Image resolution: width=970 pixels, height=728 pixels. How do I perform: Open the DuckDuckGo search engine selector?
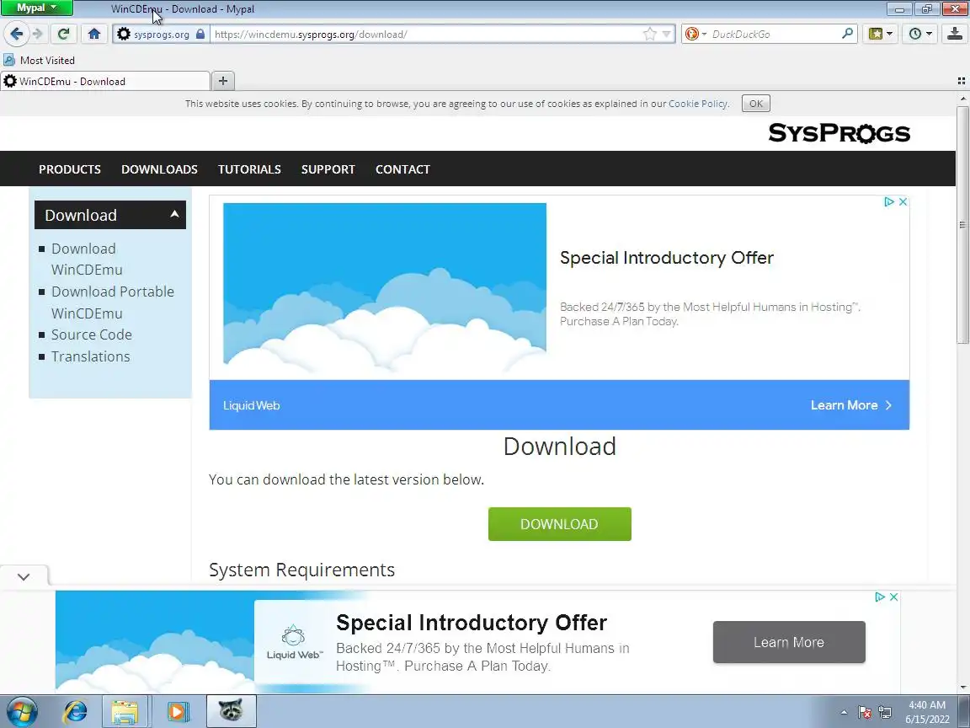pyautogui.click(x=696, y=34)
